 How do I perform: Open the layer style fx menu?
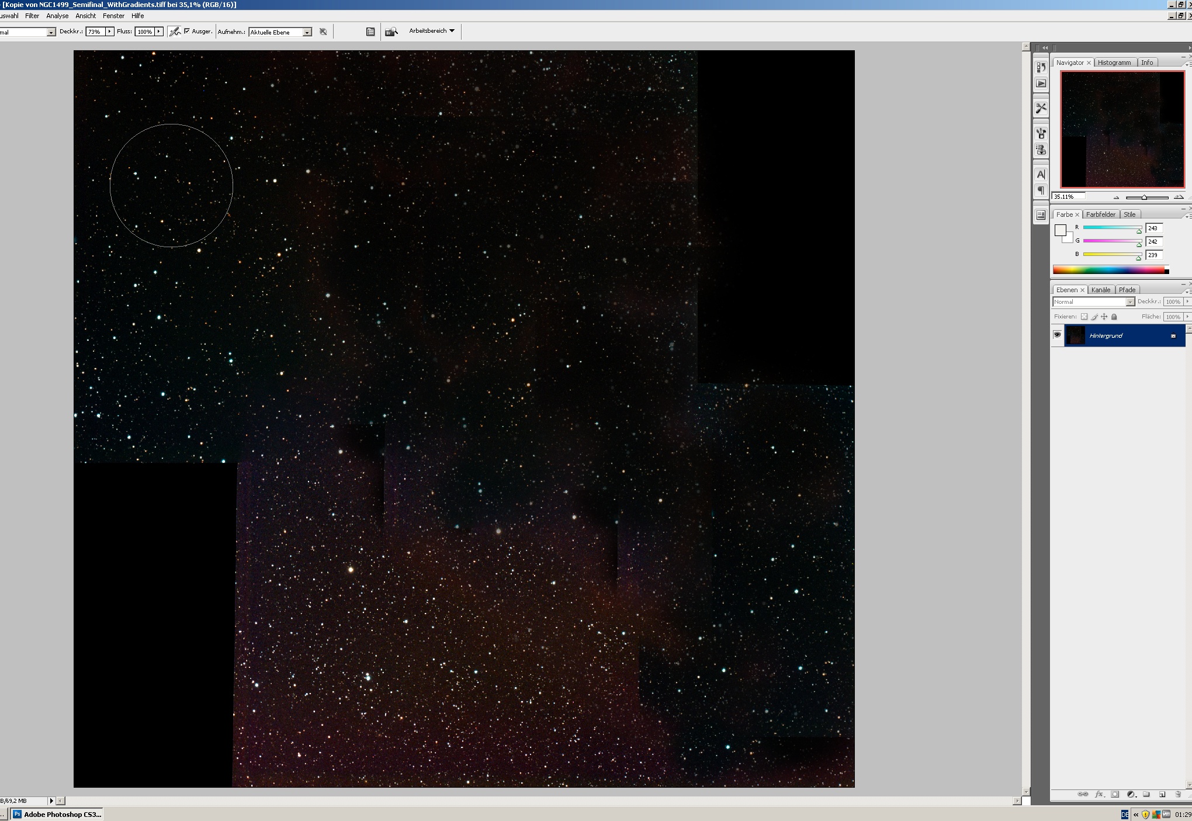click(1099, 794)
